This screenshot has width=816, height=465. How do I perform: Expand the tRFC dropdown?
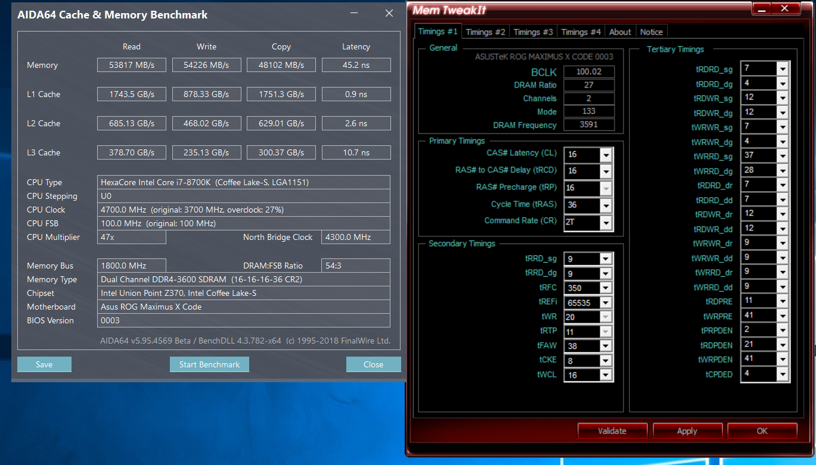pyautogui.click(x=606, y=288)
